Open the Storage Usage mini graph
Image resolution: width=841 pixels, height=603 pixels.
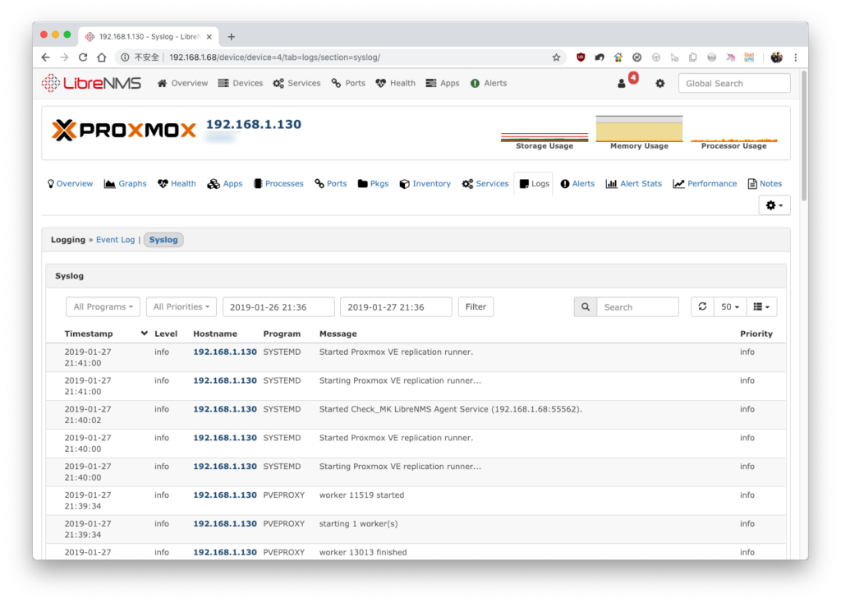pyautogui.click(x=545, y=138)
